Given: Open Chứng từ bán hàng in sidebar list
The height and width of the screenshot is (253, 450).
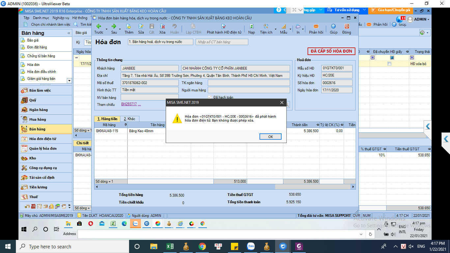Looking at the screenshot, I should tap(41, 56).
